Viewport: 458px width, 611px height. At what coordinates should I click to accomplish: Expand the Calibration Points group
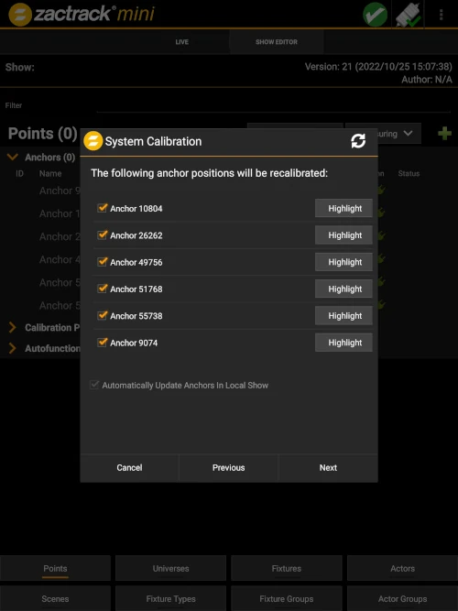13,327
